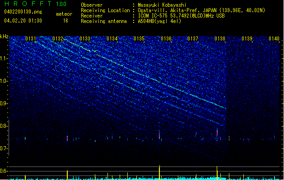
Task: Click the 1.1 kHz axis label
Action: 4,58
